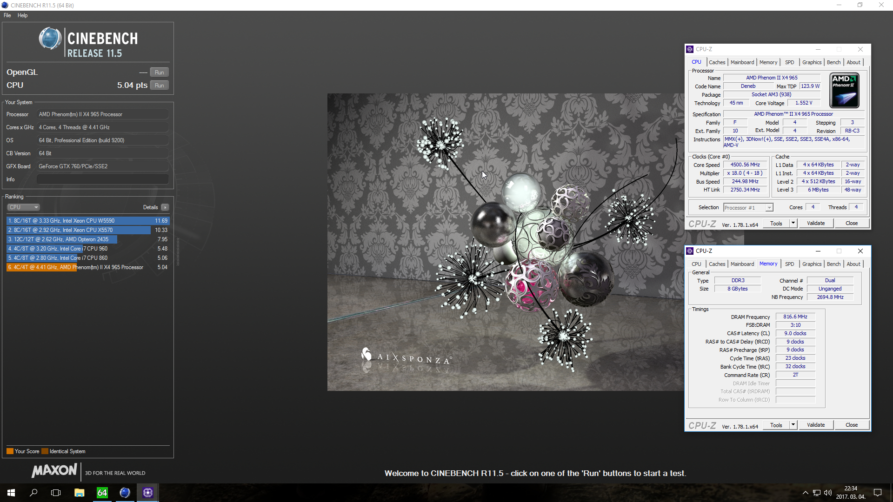Click the Identical System legend swatch
893x502 pixels.
(x=45, y=451)
